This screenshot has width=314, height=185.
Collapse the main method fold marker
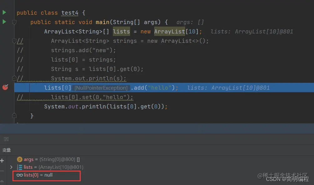14,22
